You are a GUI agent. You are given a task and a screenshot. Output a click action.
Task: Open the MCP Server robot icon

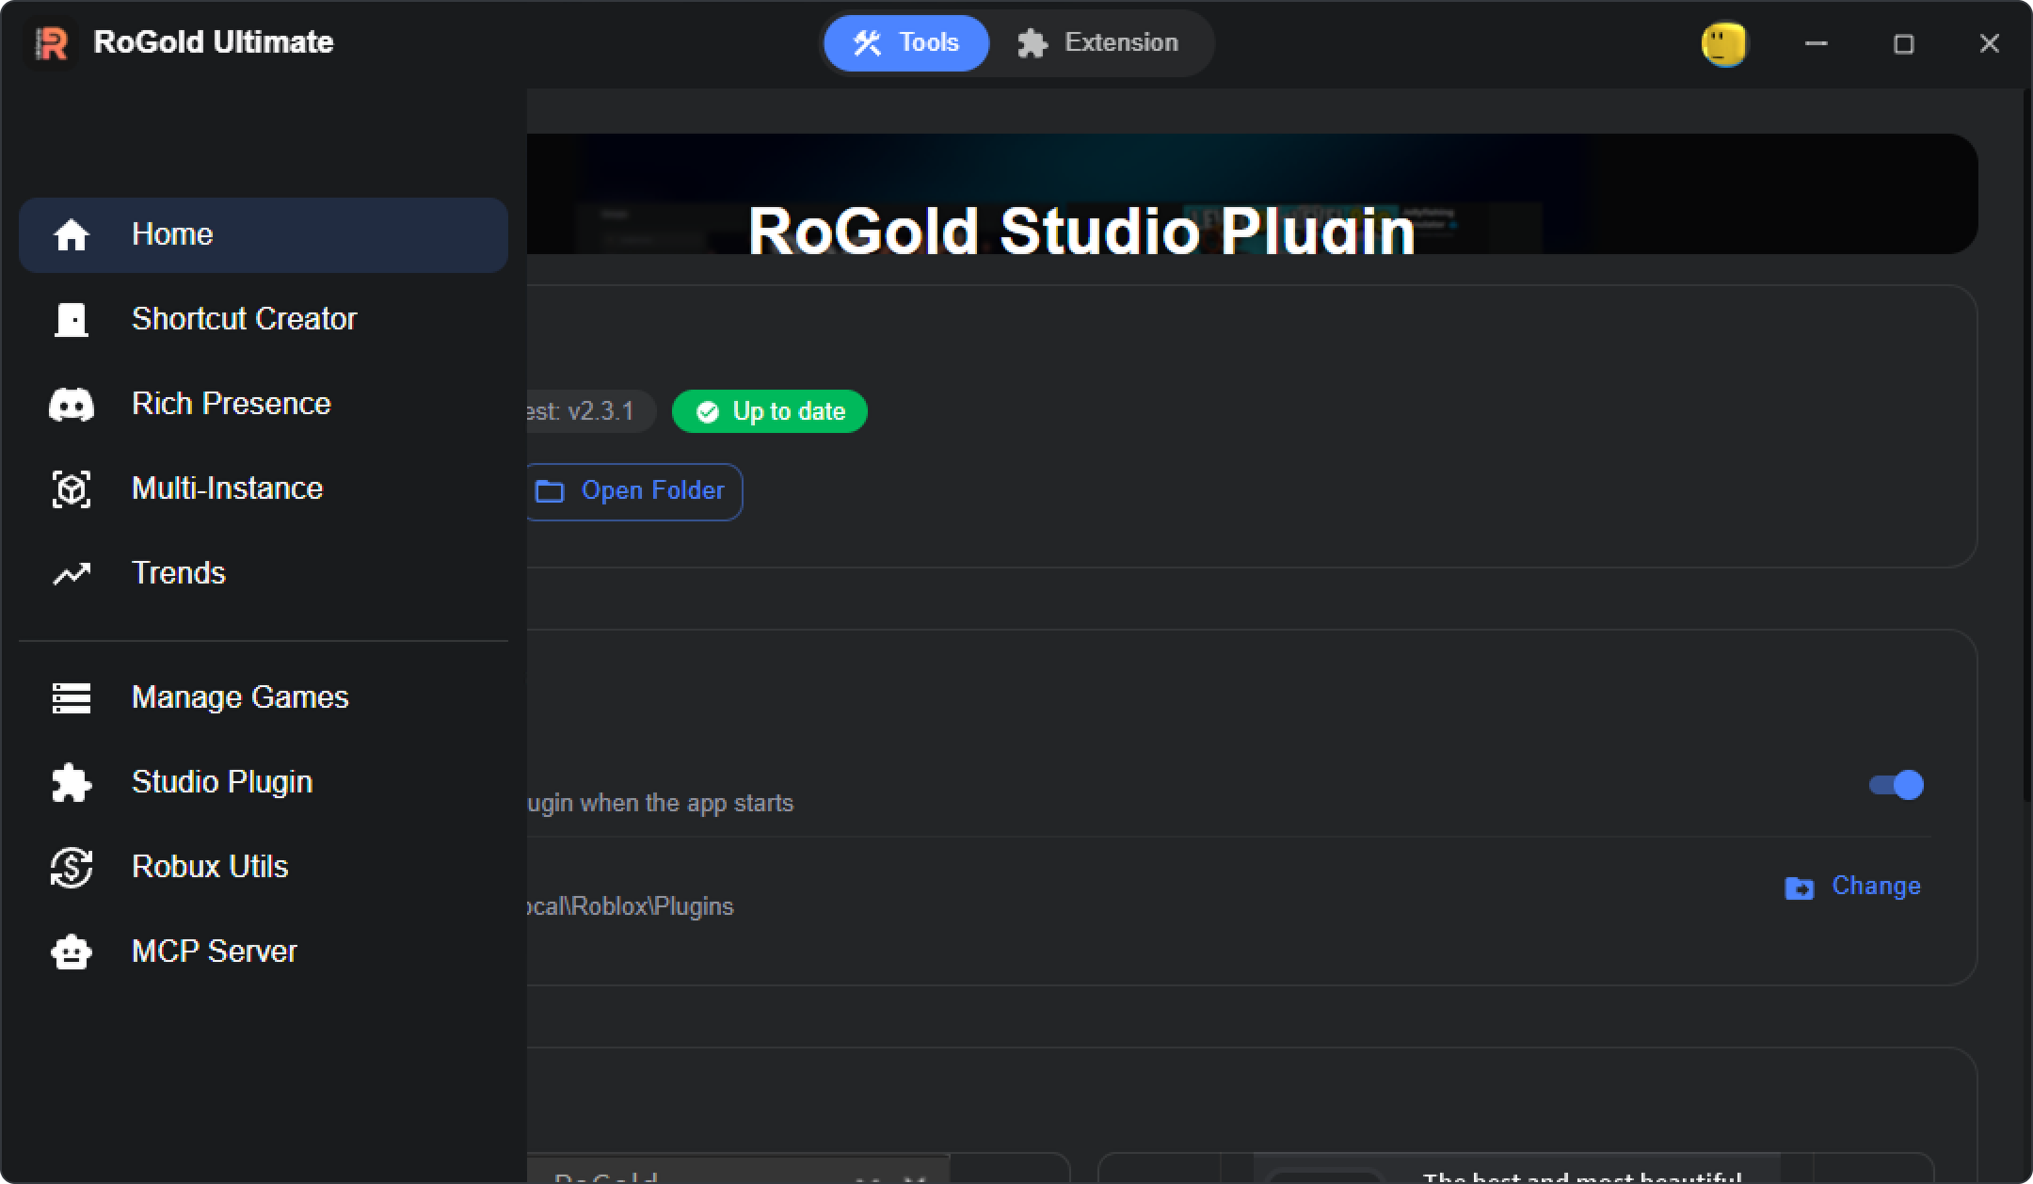click(72, 952)
